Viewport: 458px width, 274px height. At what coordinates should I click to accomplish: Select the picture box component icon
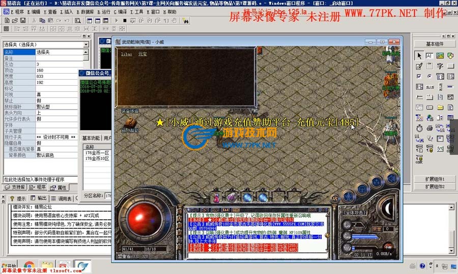(x=440, y=55)
